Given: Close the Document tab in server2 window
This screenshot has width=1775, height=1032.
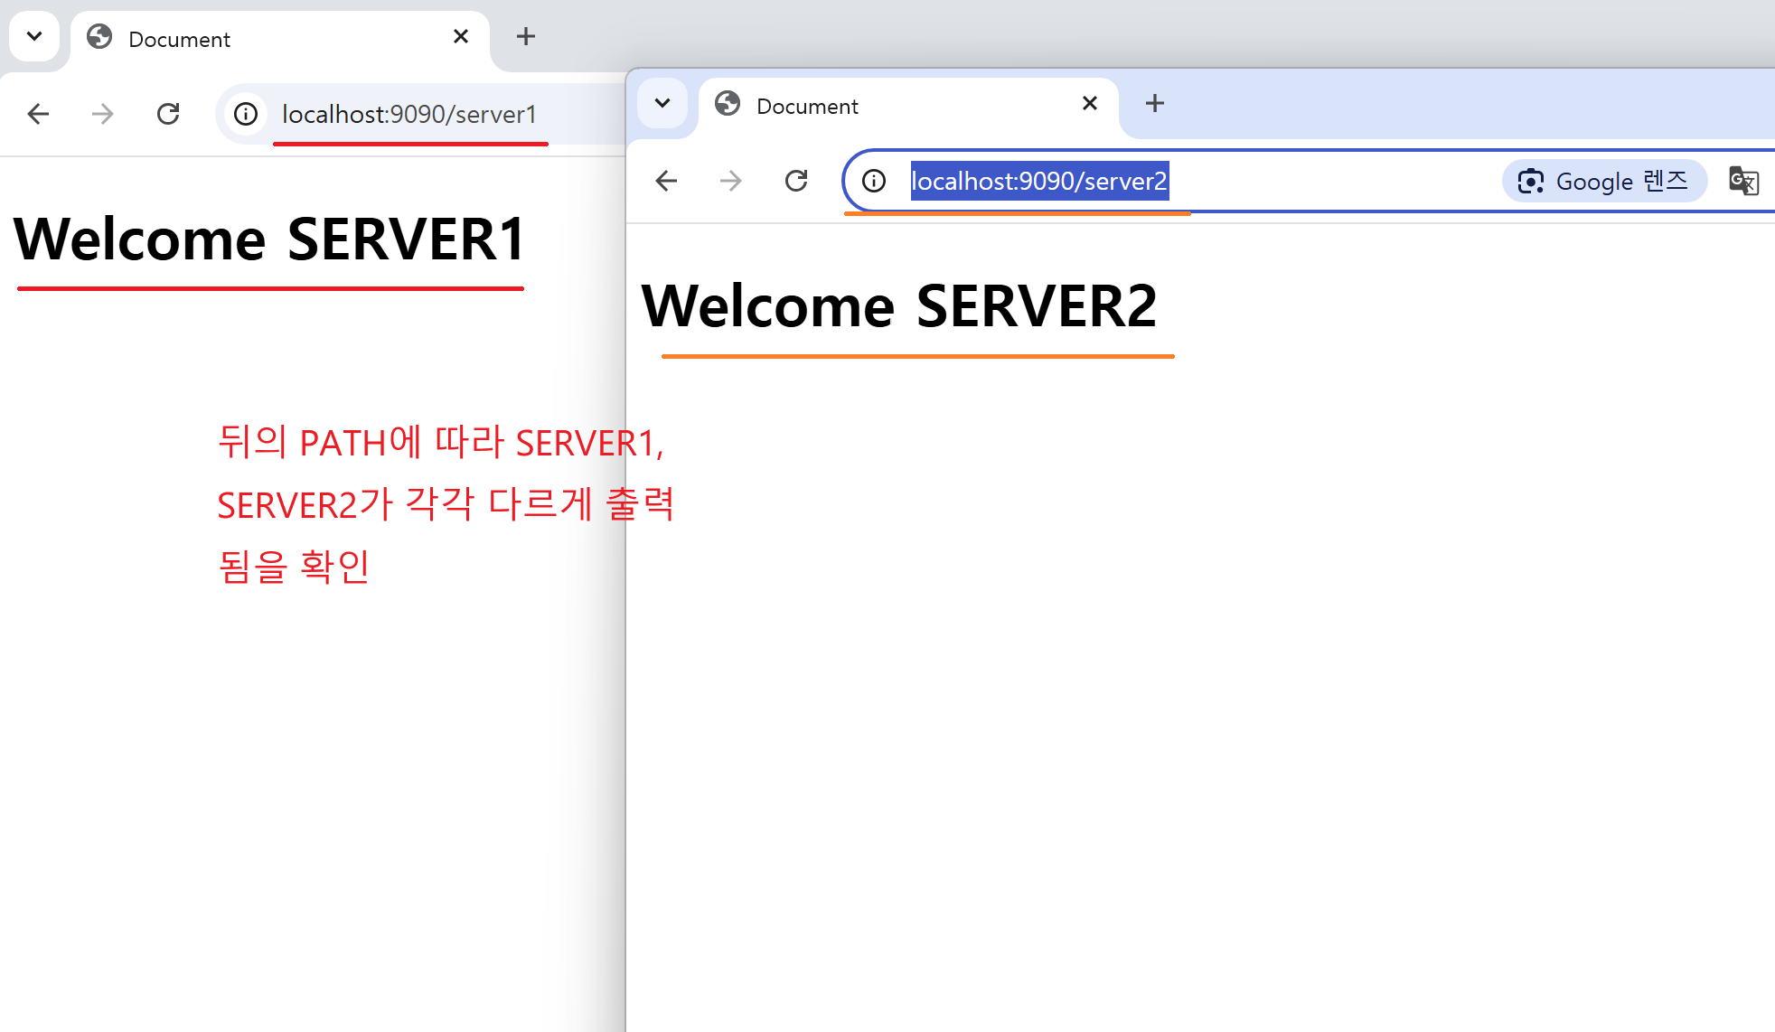Looking at the screenshot, I should click(x=1090, y=103).
